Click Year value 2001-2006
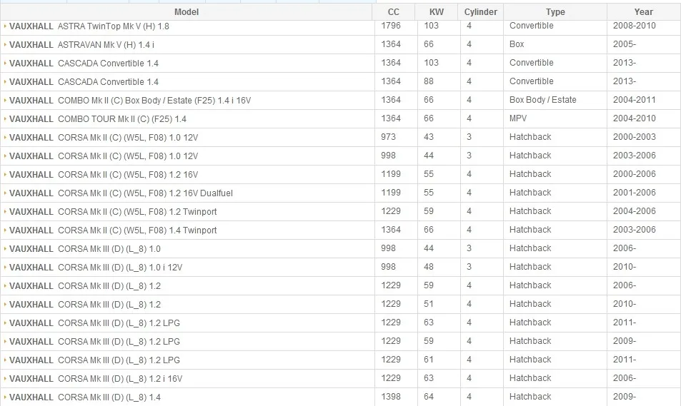 635,193
